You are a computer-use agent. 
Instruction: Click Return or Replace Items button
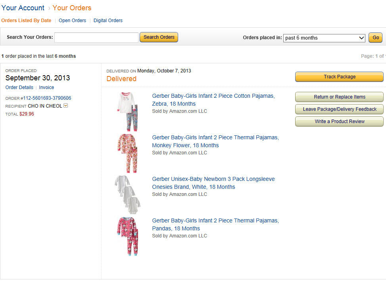(x=339, y=97)
